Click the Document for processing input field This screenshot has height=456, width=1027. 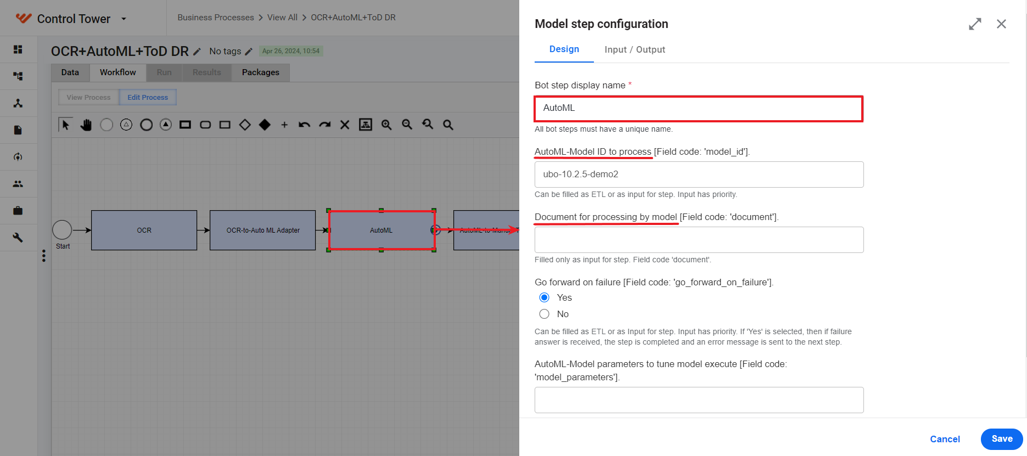tap(699, 240)
